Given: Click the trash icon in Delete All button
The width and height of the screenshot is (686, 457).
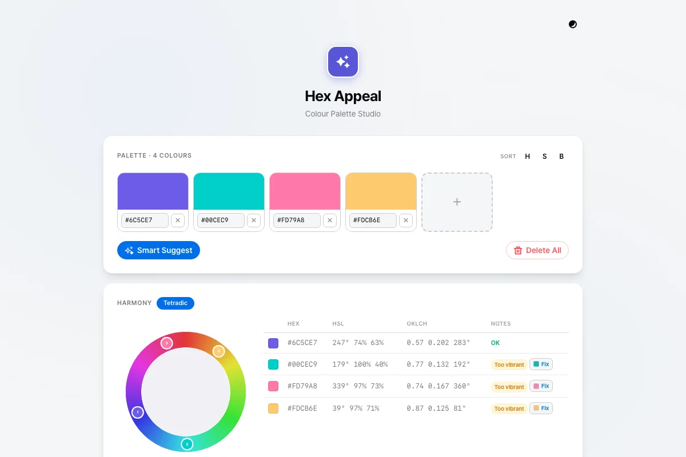Looking at the screenshot, I should pos(518,250).
